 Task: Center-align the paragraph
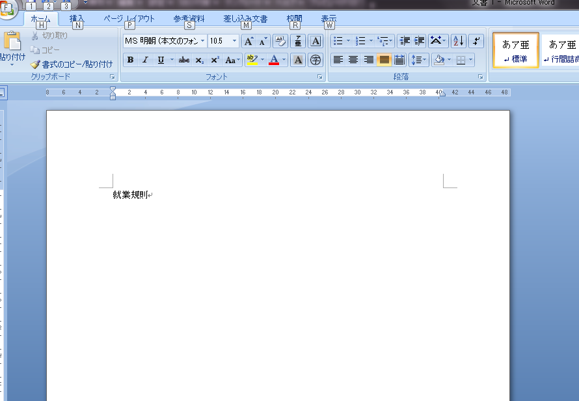353,60
